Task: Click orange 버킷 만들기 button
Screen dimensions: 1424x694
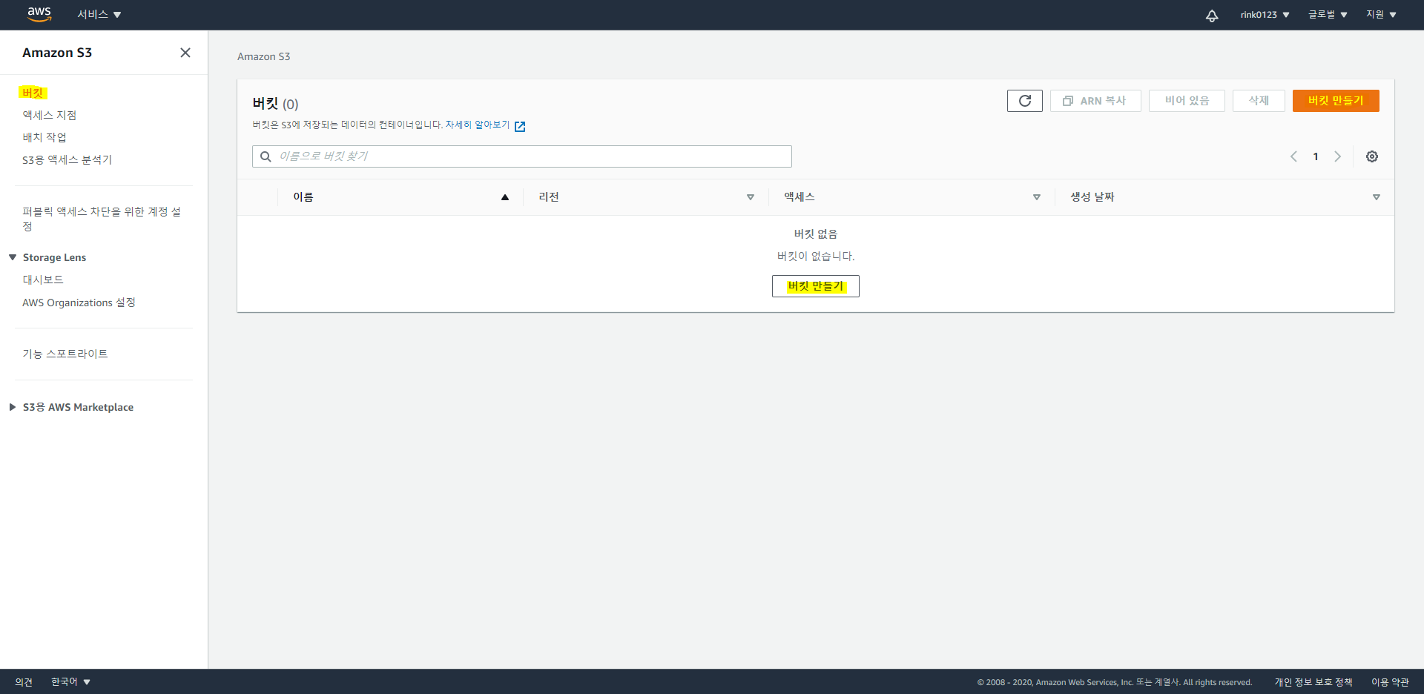Action: coord(1336,101)
